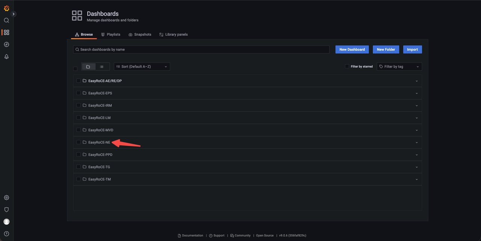This screenshot has height=241, width=481.
Task: Open the Explore compass icon
Action: (6, 44)
